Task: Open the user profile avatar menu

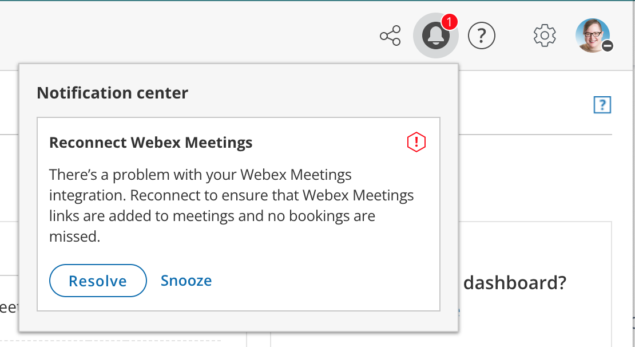Action: [x=592, y=34]
